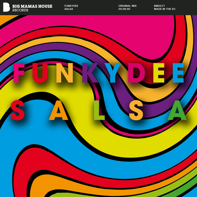Select the BIG MAMAS HOUSE label name
Viewport: 197px width, 197px height.
click(32, 6)
